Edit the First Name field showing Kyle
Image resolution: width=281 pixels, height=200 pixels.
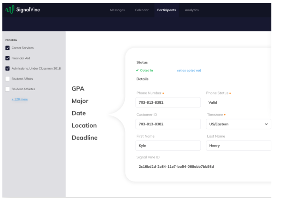pyautogui.click(x=168, y=145)
